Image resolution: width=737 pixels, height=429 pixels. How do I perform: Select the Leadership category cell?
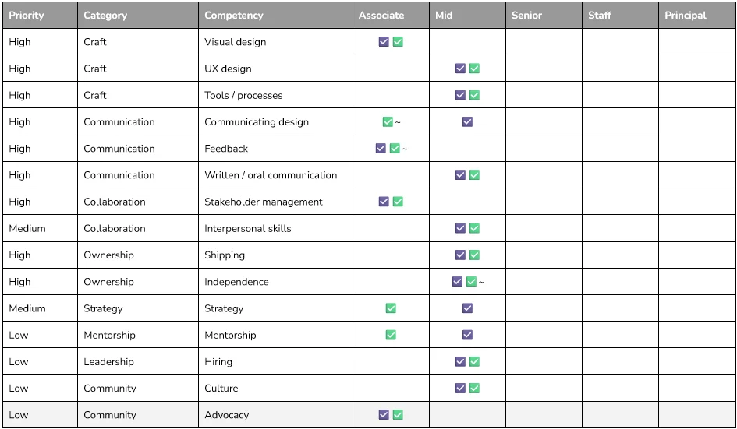click(108, 362)
